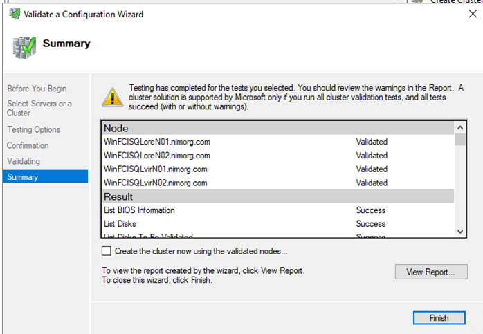The width and height of the screenshot is (483, 334).
Task: Click Finish to close the wizard
Action: click(x=439, y=318)
